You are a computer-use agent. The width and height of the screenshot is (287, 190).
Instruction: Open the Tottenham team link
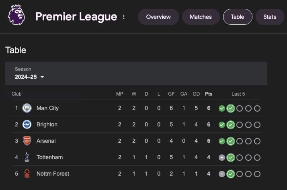[x=49, y=157]
